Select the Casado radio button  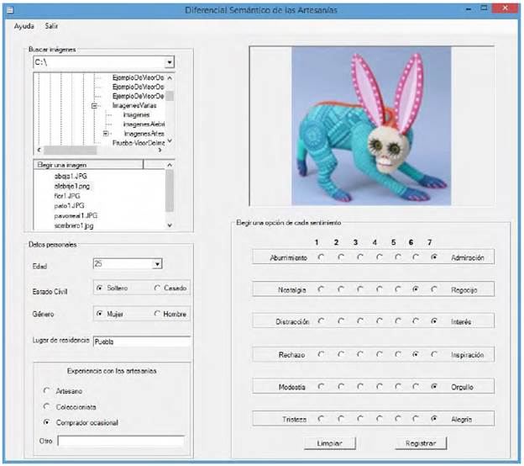click(159, 289)
